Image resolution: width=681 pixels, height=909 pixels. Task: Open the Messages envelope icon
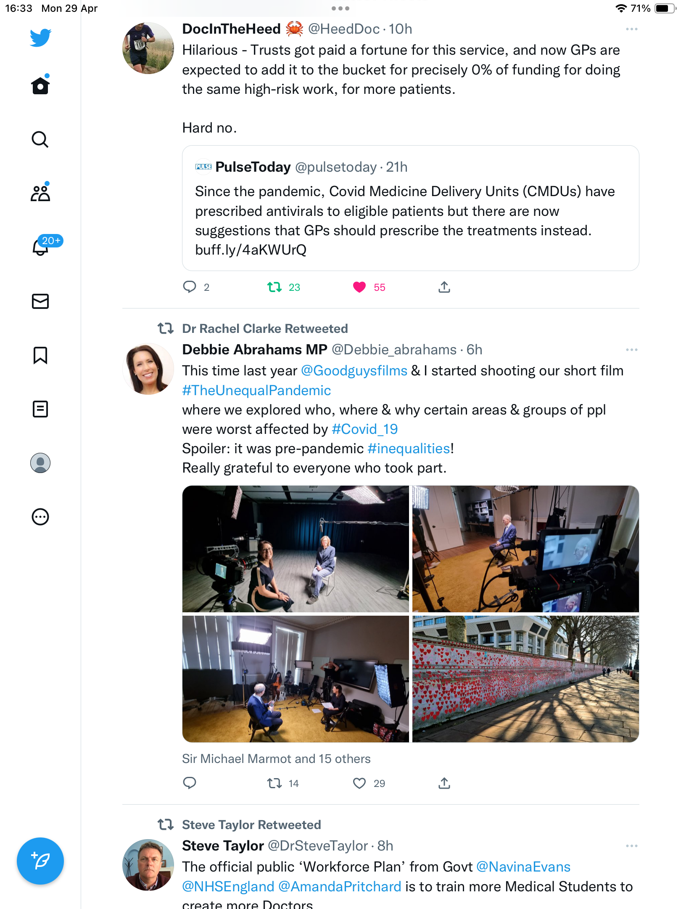pyautogui.click(x=40, y=301)
